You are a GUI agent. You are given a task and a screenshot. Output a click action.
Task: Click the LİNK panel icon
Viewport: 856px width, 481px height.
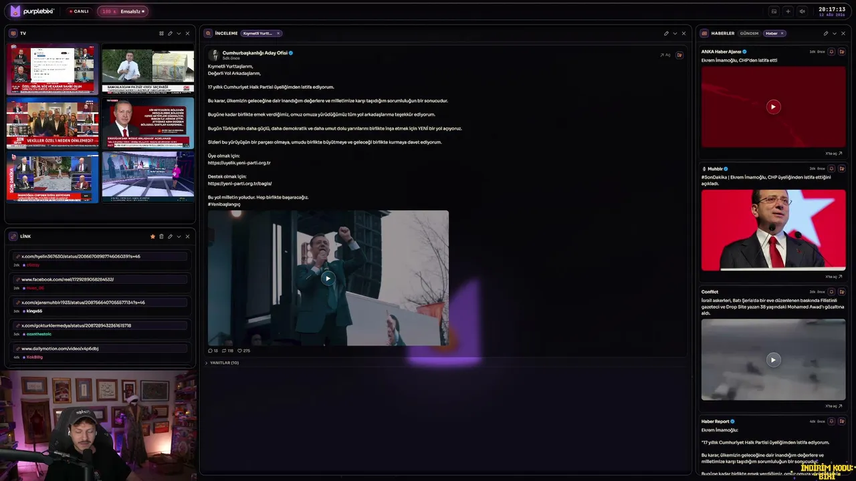[x=13, y=236]
